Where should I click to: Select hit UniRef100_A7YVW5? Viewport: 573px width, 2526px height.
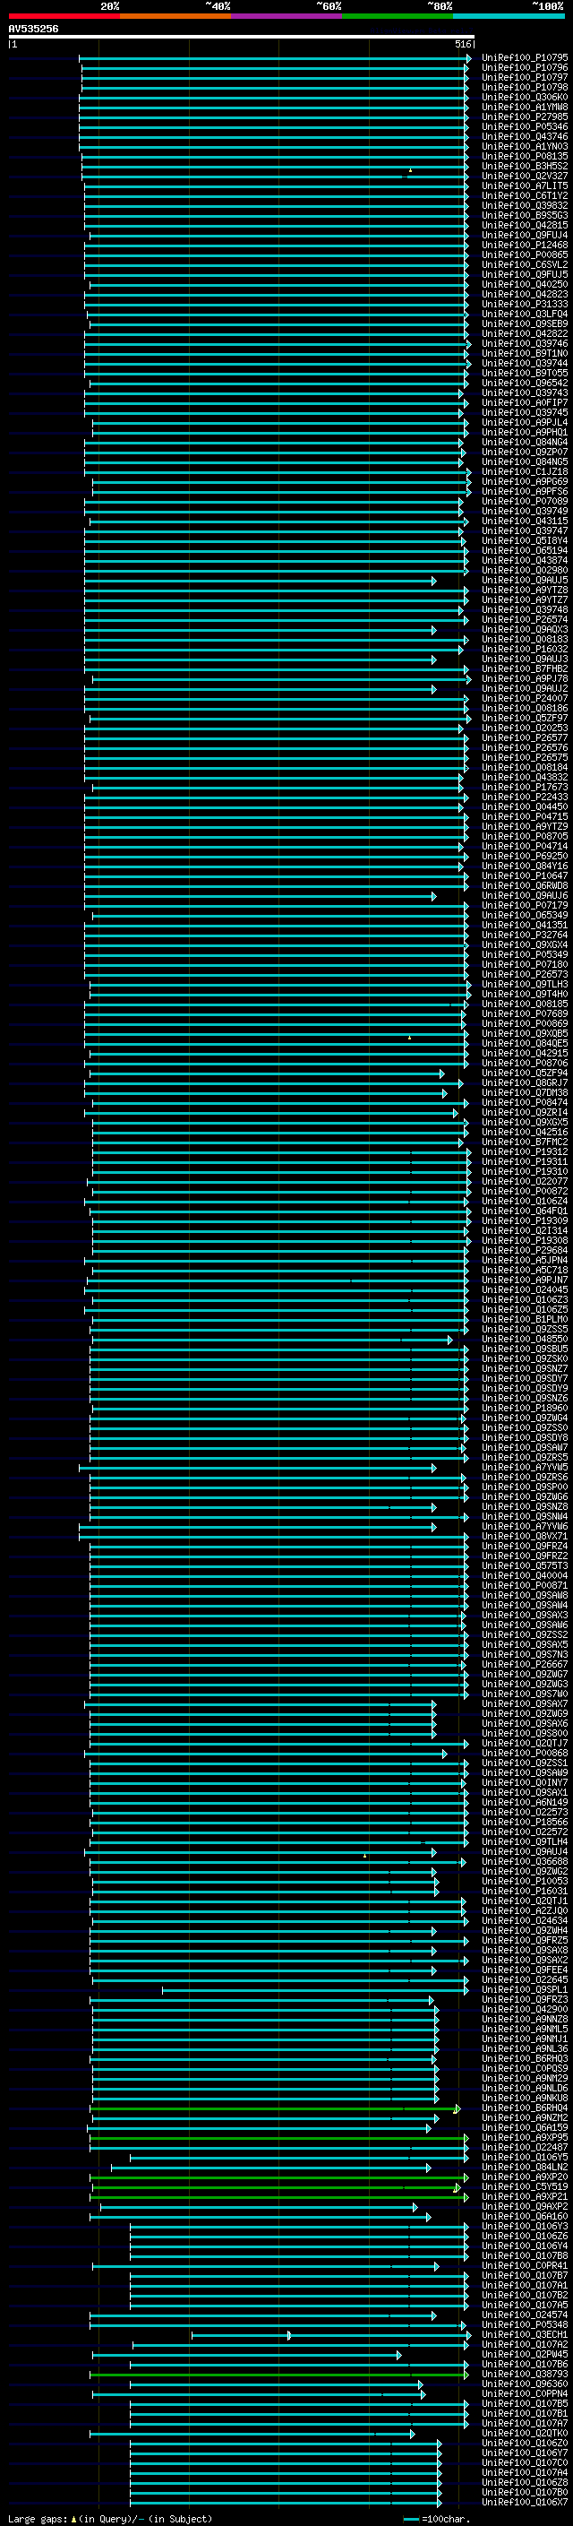pyautogui.click(x=525, y=1467)
